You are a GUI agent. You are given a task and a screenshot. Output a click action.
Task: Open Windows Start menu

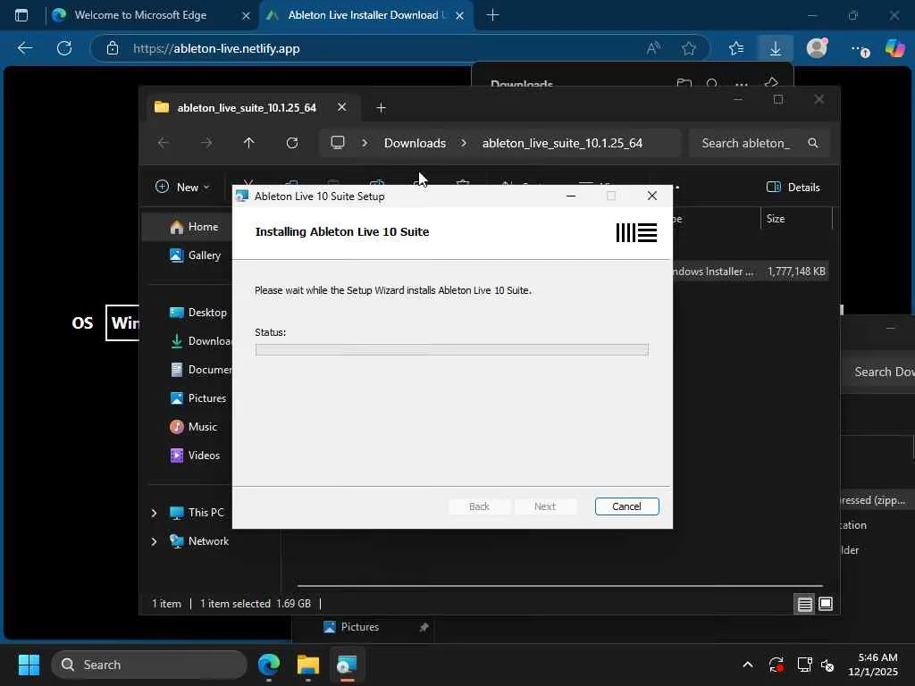[29, 665]
